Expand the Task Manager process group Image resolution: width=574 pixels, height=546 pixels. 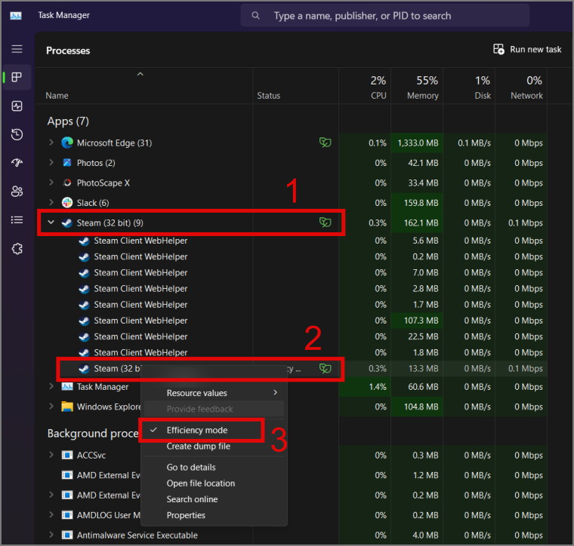pos(51,386)
